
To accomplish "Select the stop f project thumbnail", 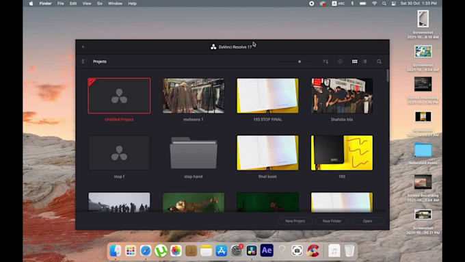I will tap(119, 153).
